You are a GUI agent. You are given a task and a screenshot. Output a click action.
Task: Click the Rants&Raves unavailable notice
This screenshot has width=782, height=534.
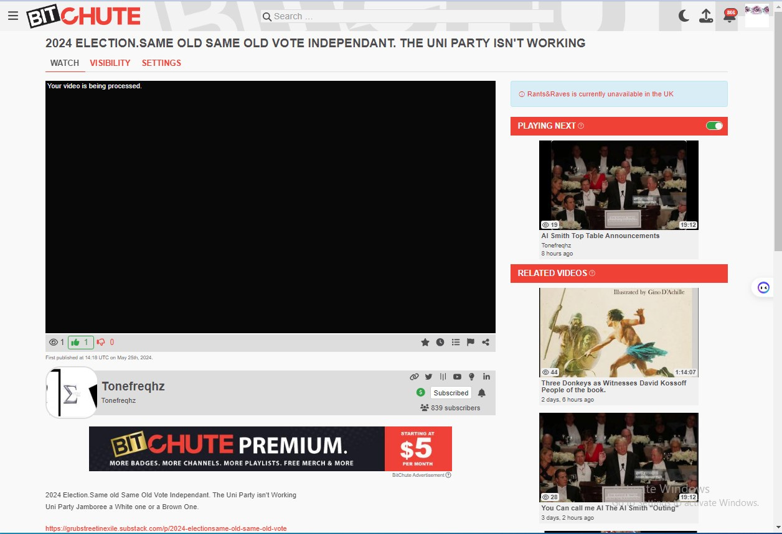pyautogui.click(x=619, y=94)
